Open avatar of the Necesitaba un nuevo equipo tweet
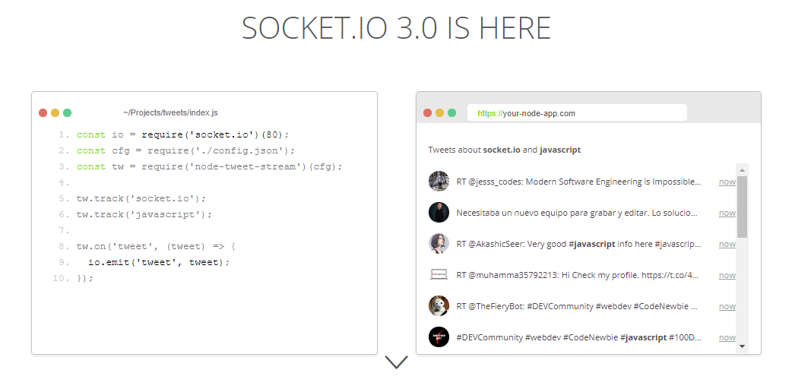 [x=439, y=212]
